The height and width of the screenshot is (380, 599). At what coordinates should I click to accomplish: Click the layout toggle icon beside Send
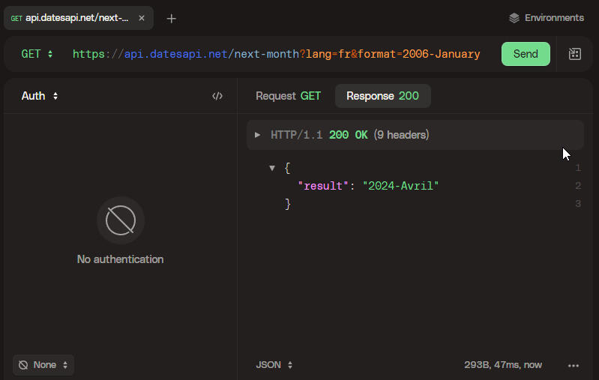(575, 54)
